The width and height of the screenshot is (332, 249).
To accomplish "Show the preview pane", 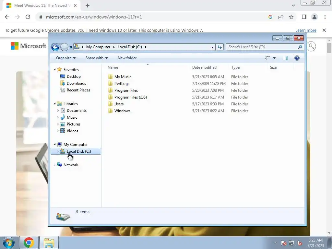I will [x=285, y=58].
